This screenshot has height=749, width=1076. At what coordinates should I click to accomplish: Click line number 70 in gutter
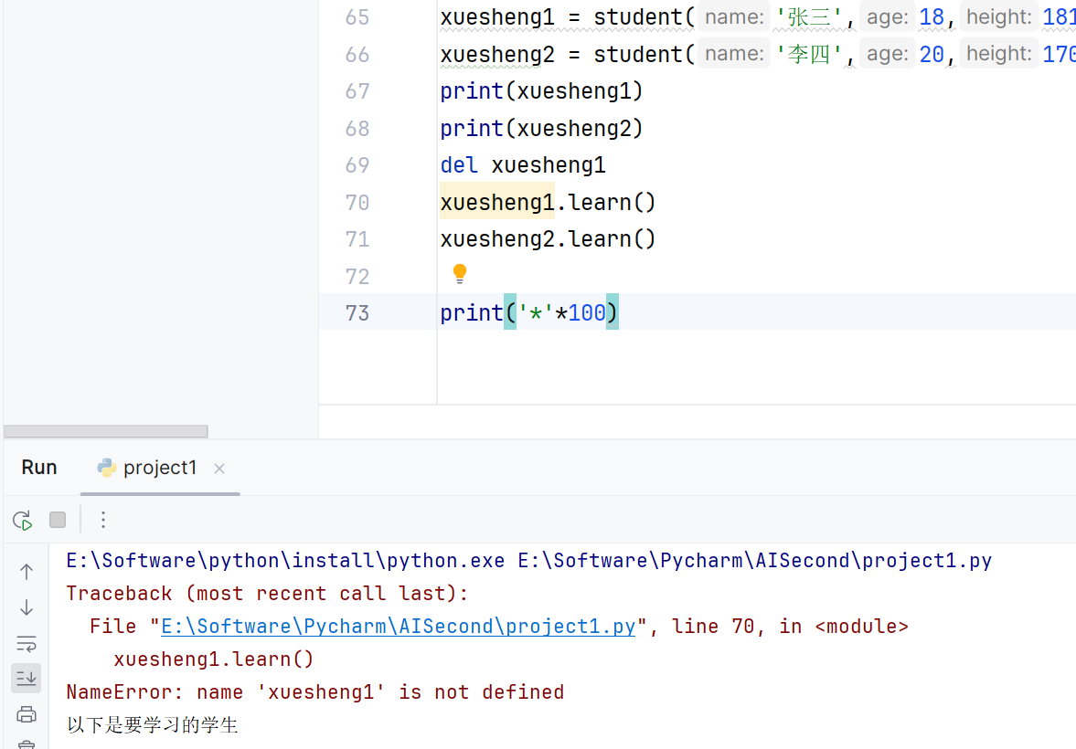[x=357, y=203]
